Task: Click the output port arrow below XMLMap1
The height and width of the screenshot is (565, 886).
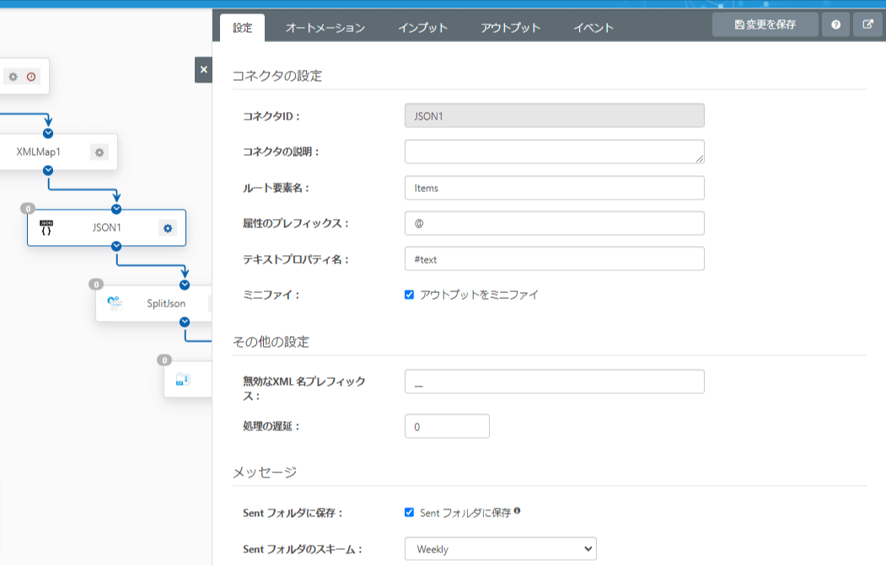Action: [48, 170]
